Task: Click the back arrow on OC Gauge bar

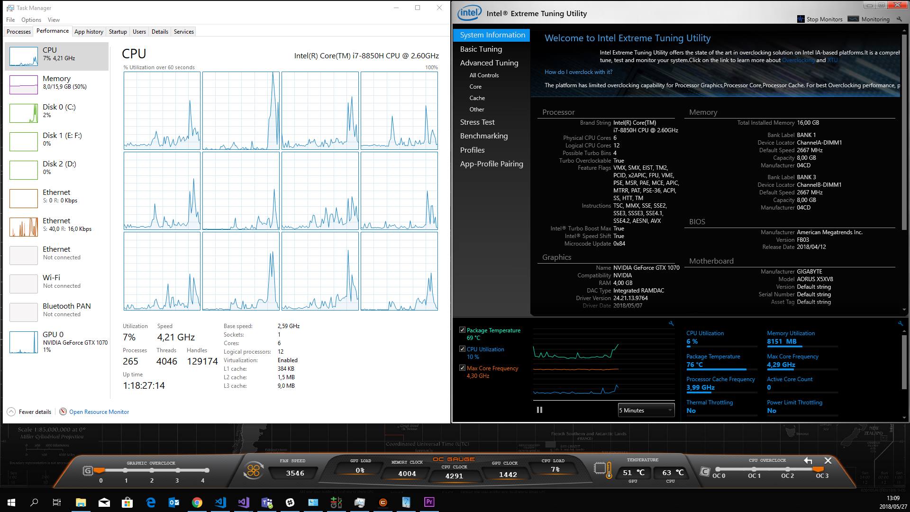Action: (x=808, y=461)
